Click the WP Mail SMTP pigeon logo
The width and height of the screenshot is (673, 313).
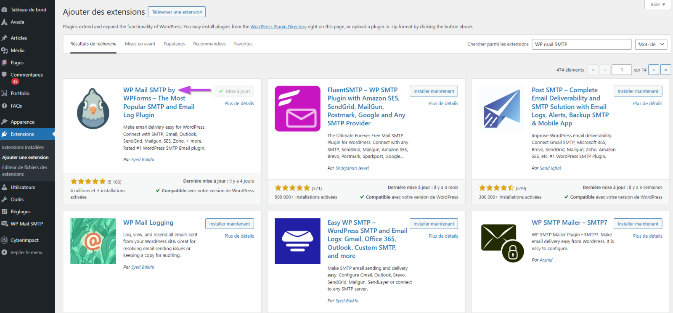(x=93, y=109)
